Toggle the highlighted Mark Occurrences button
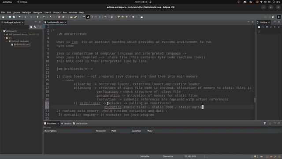Screen dimensions: 282x159 tap(88, 17)
